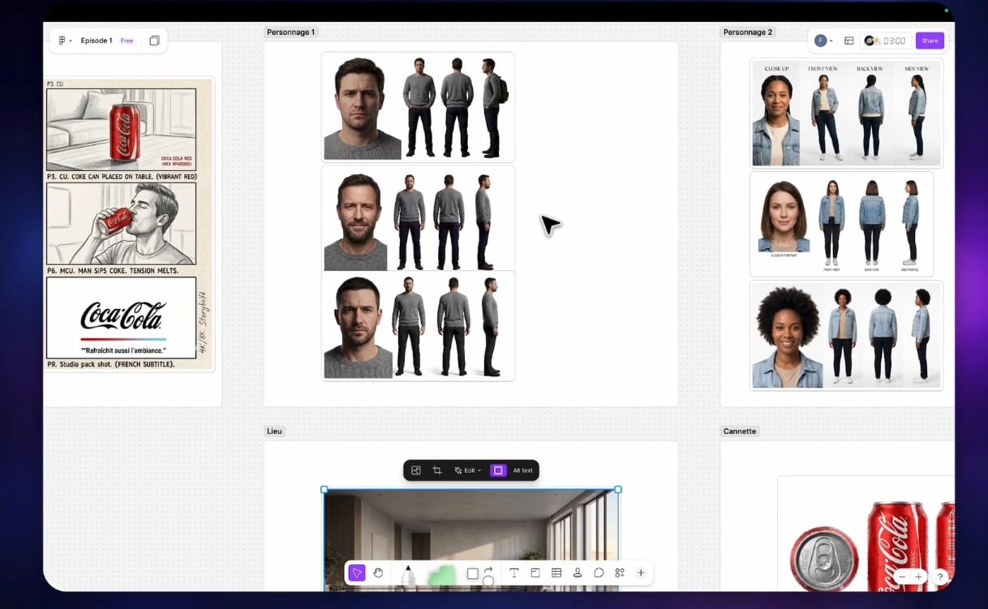Click the Free plan badge
Viewport: 988px width, 609px height.
127,41
